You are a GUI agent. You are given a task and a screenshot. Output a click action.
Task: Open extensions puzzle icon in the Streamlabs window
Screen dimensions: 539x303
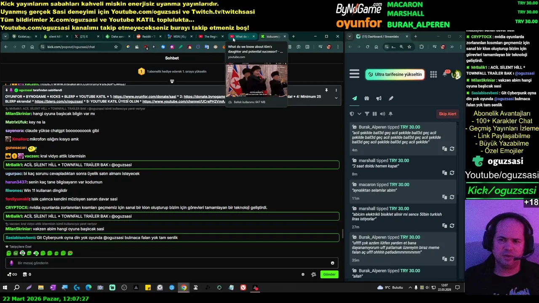[x=422, y=47]
